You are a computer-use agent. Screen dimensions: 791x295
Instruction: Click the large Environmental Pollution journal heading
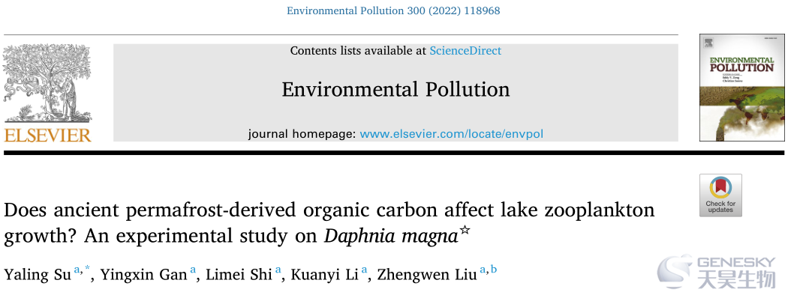point(395,90)
